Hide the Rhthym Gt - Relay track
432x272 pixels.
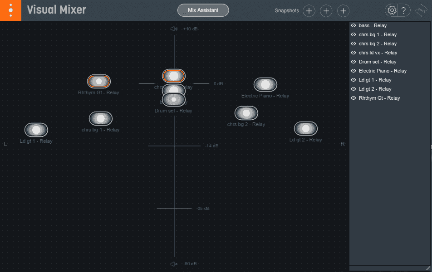[353, 98]
